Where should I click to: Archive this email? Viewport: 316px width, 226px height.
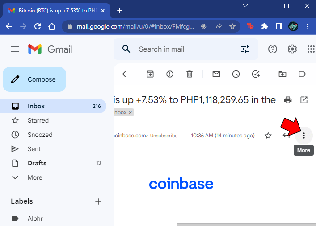150,74
